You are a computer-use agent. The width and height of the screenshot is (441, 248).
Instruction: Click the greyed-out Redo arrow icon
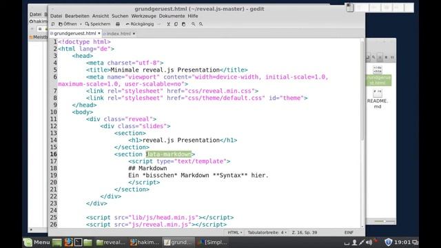(x=159, y=25)
